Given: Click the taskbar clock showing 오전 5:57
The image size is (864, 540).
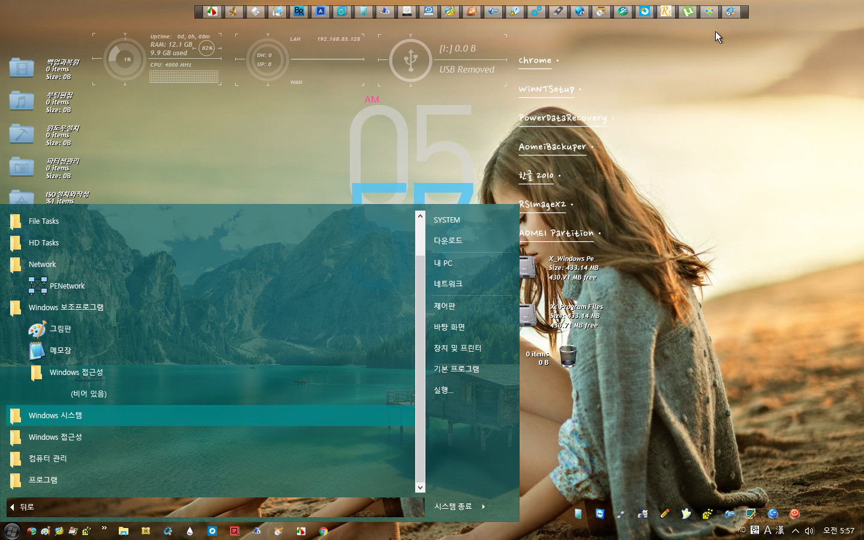Looking at the screenshot, I should (839, 531).
